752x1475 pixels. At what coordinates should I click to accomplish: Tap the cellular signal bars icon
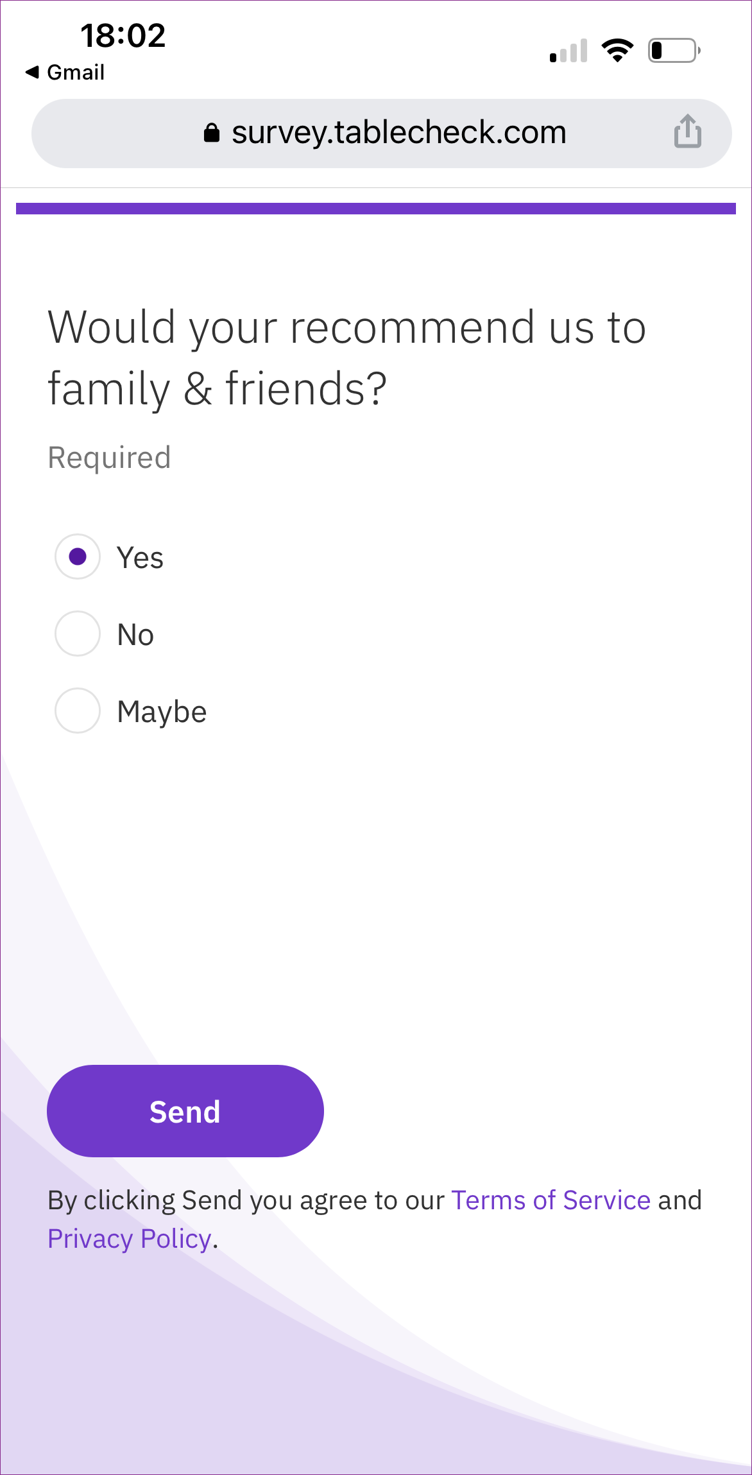pyautogui.click(x=568, y=51)
